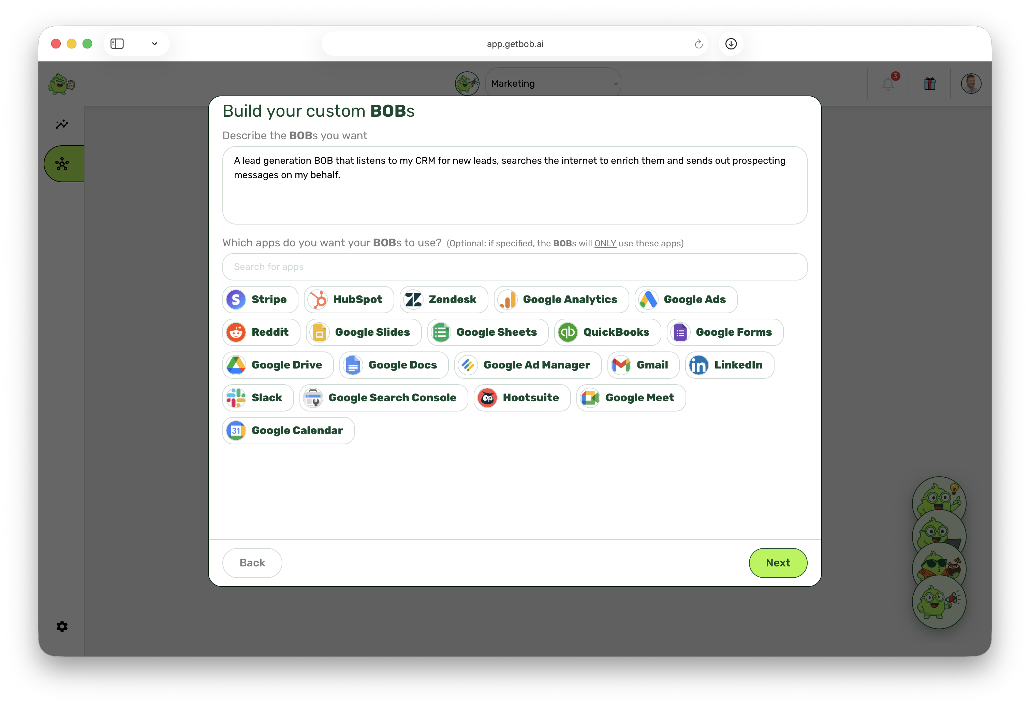Select the Google Sheets app chip
This screenshot has height=707, width=1030.
pyautogui.click(x=487, y=332)
